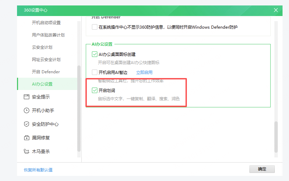
Task: Click description 鼠标选中文字，一键复制、翻译、搜索、润色
Action: coord(139,99)
